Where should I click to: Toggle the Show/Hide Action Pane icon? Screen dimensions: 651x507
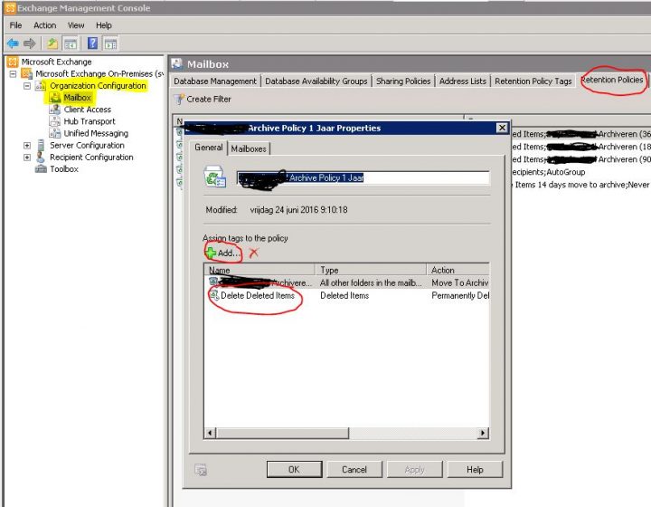tap(110, 43)
